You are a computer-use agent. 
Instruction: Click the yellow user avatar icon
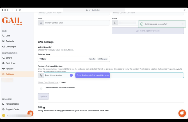4,116
